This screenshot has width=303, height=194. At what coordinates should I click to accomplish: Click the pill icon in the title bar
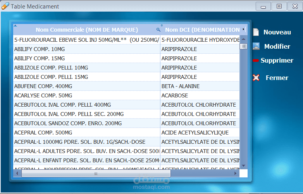5,6
